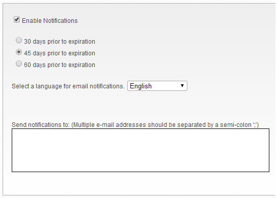This screenshot has height=198, width=277.
Task: Place cursor at top-left of email addresses box
Action: 14,131
